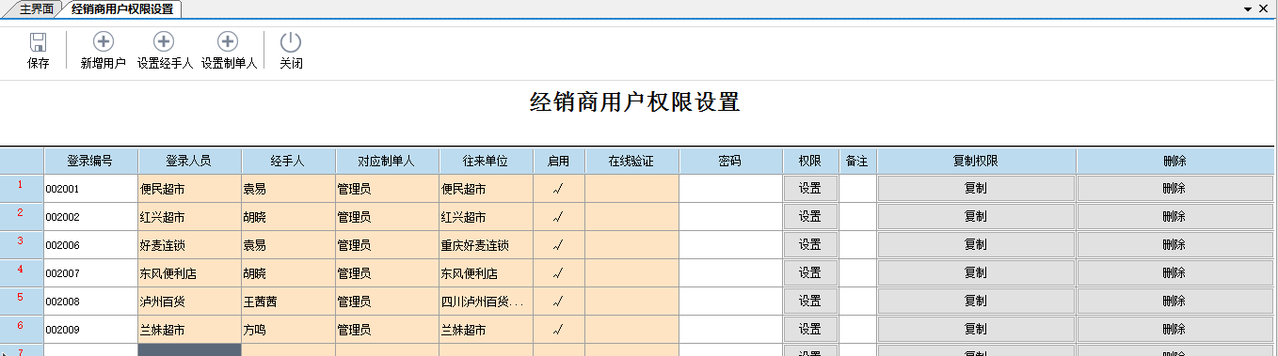The width and height of the screenshot is (1278, 356).
Task: Click the 设置制单人 plus icon
Action: tap(228, 41)
